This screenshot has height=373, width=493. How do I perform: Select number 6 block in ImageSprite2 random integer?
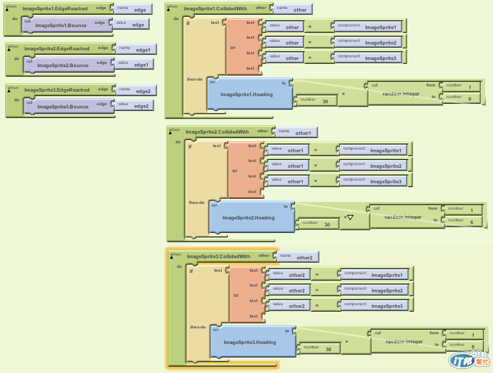point(463,221)
